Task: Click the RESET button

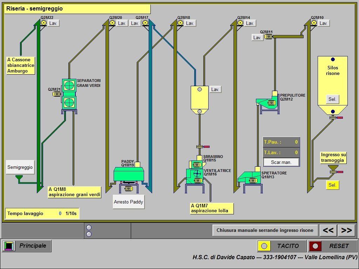Action: [333, 246]
